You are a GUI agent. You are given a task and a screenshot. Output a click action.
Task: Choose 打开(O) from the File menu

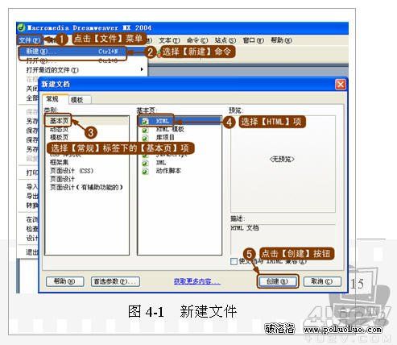(x=72, y=60)
